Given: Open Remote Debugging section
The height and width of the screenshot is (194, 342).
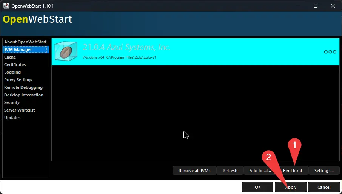Looking at the screenshot, I should point(26,87).
